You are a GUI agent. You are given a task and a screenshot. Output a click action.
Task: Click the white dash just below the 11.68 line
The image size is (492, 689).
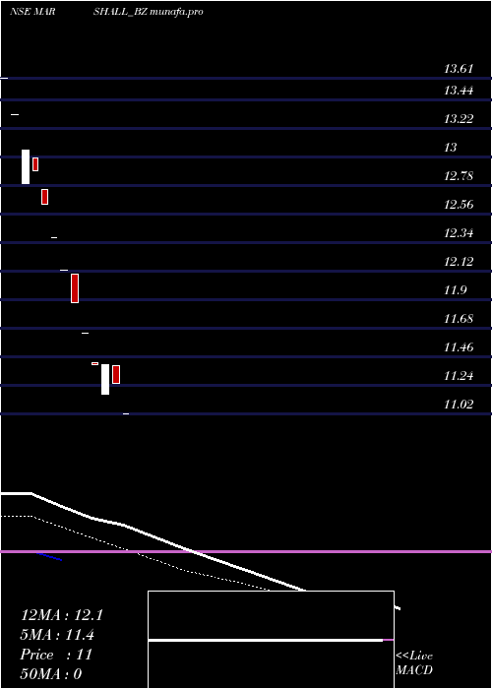point(86,333)
